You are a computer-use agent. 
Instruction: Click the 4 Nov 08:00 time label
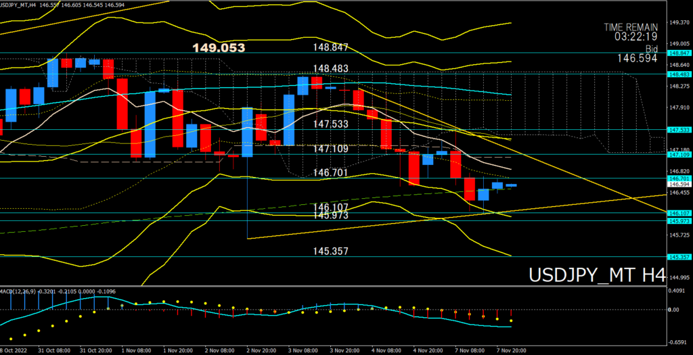[x=387, y=350]
